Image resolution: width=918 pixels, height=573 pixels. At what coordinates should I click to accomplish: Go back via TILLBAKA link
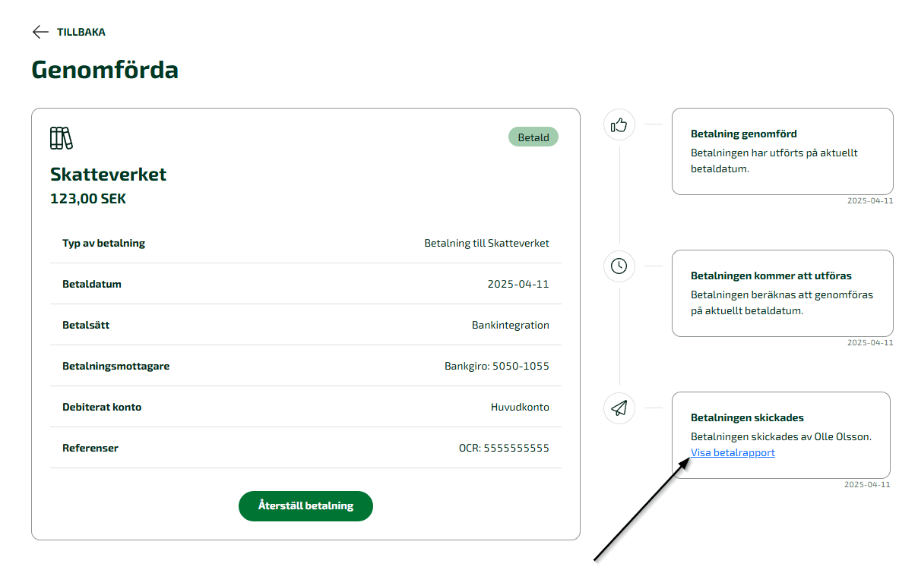click(81, 32)
